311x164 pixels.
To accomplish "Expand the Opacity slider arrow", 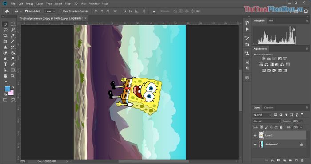I will 301,121.
